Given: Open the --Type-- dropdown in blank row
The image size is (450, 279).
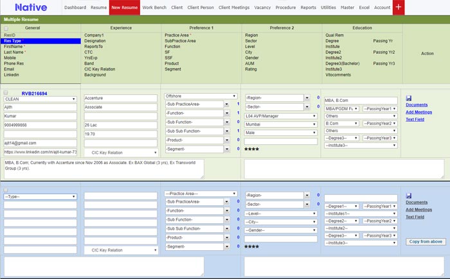Looking at the screenshot, I should [x=40, y=197].
